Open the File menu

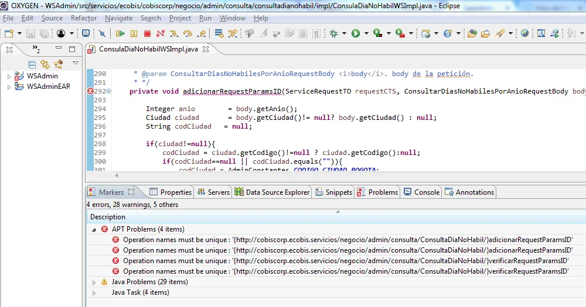[x=8, y=18]
